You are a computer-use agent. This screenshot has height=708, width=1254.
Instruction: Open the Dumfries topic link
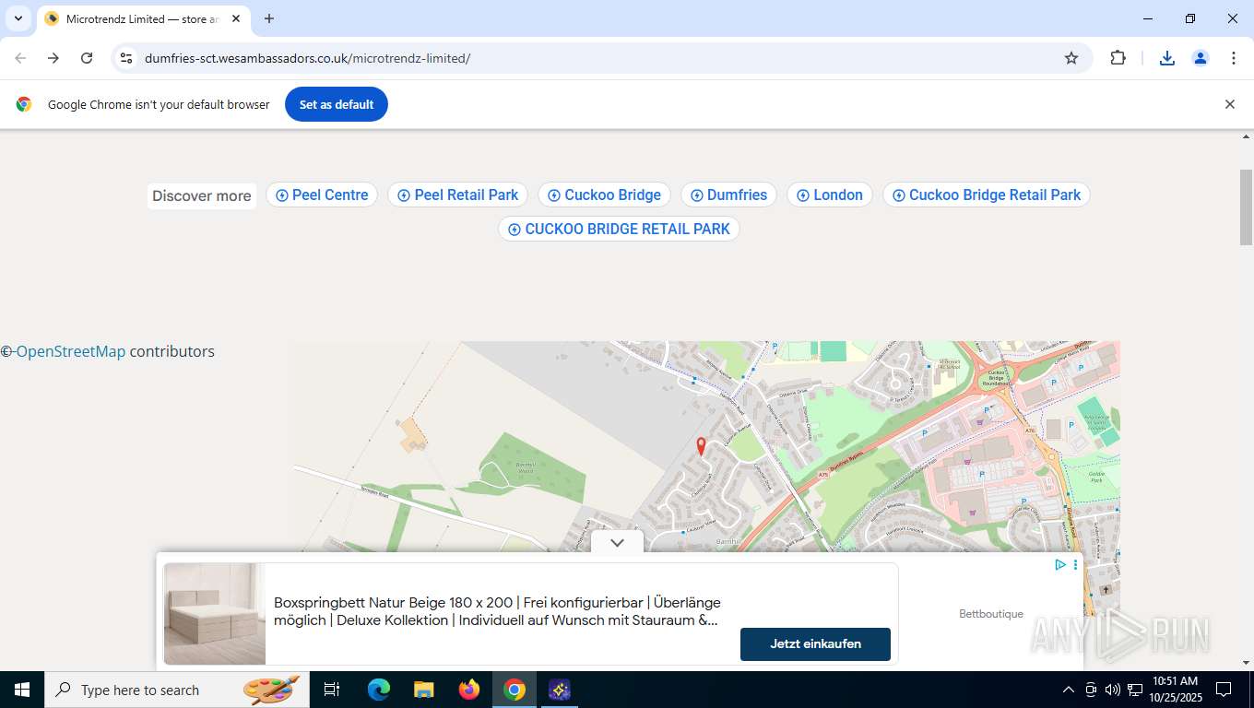pos(728,195)
